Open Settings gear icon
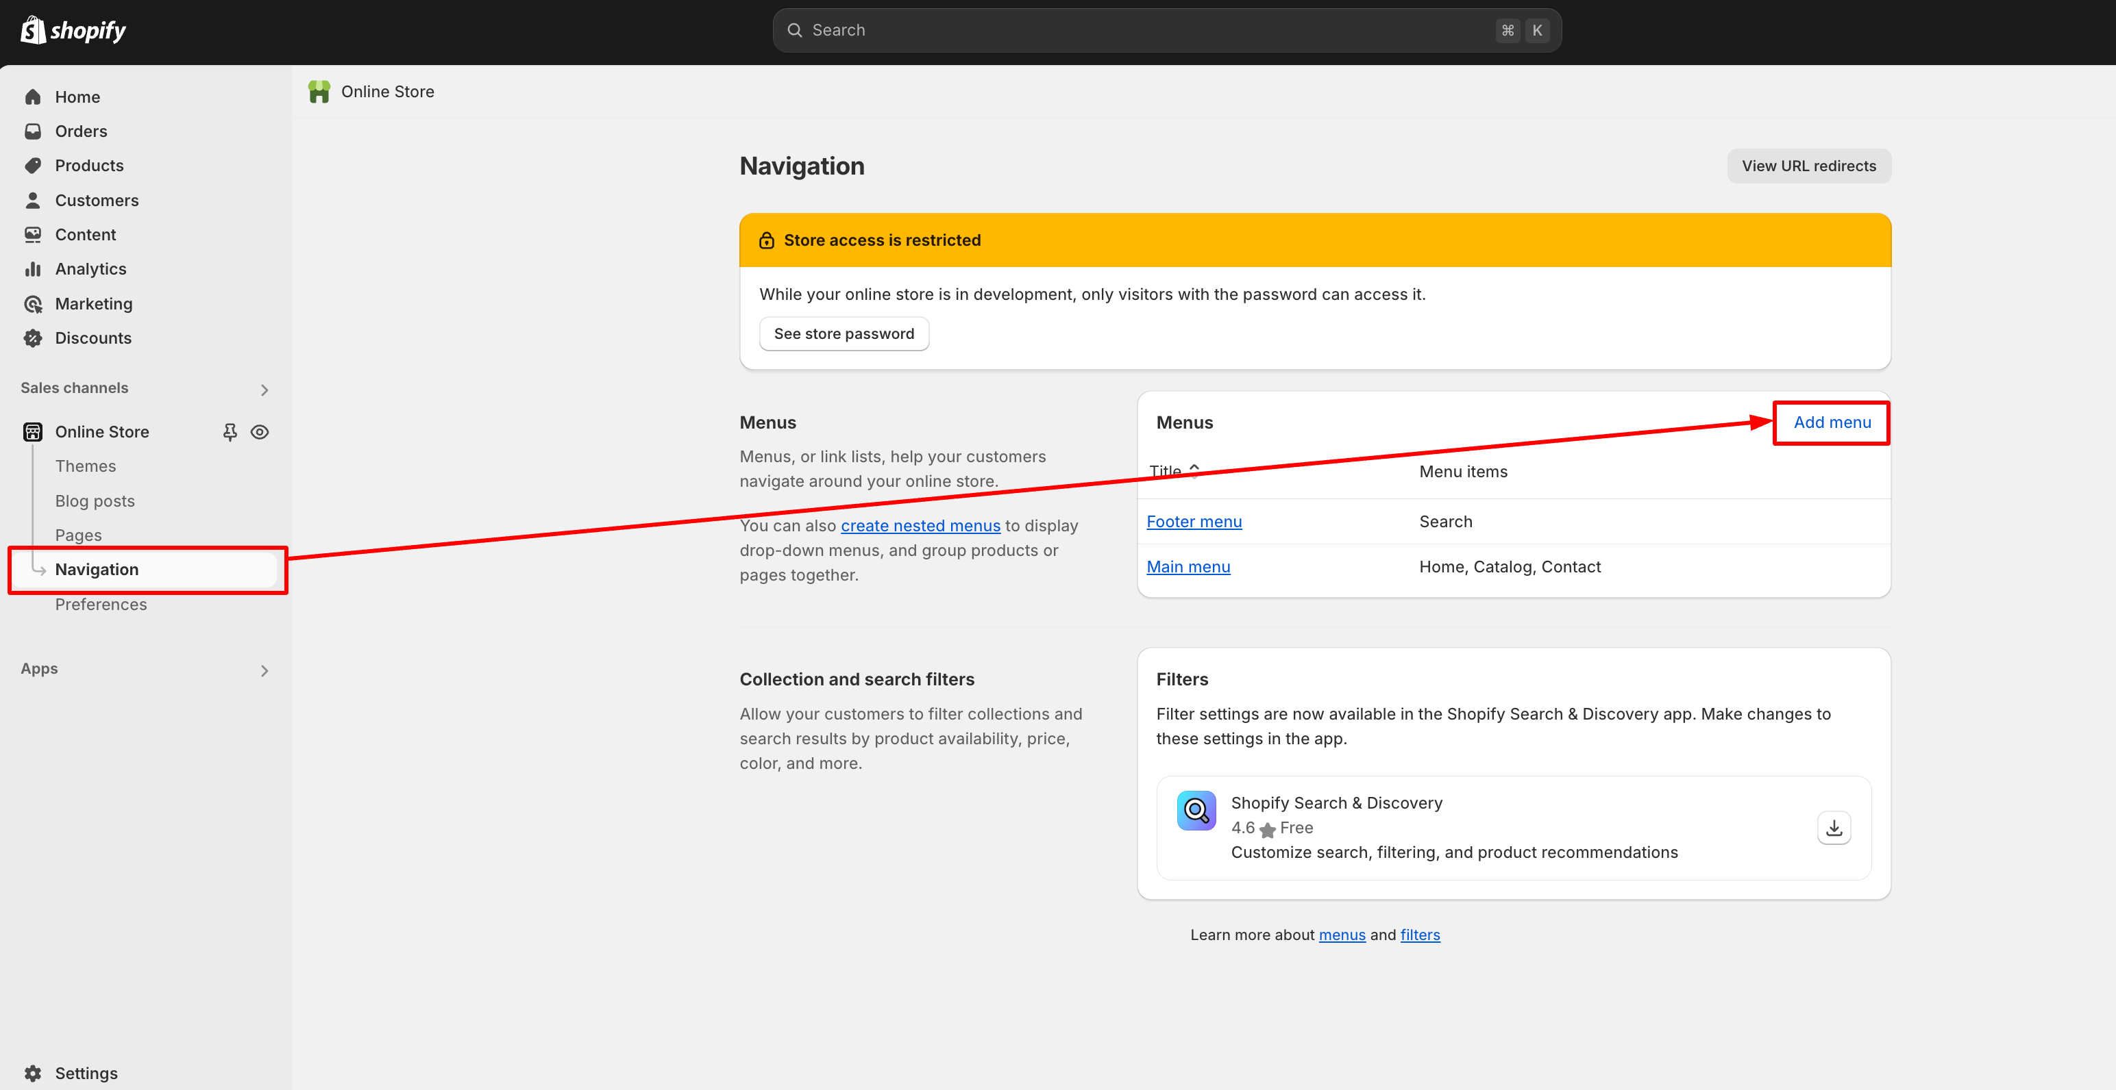The image size is (2116, 1090). pos(33,1073)
